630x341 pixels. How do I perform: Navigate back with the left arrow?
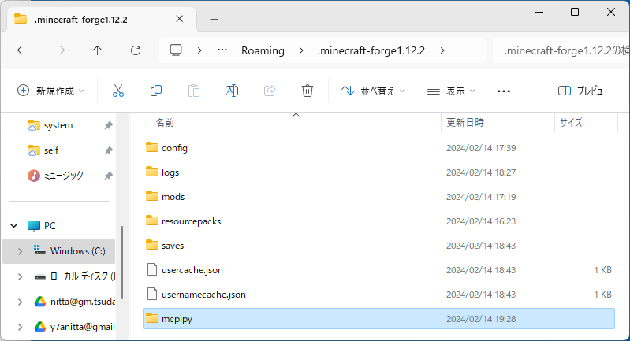pyautogui.click(x=22, y=50)
